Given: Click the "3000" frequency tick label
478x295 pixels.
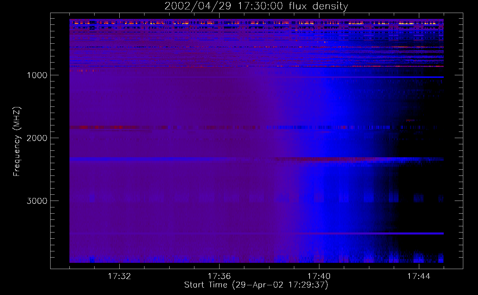Looking at the screenshot, I should (x=37, y=201).
